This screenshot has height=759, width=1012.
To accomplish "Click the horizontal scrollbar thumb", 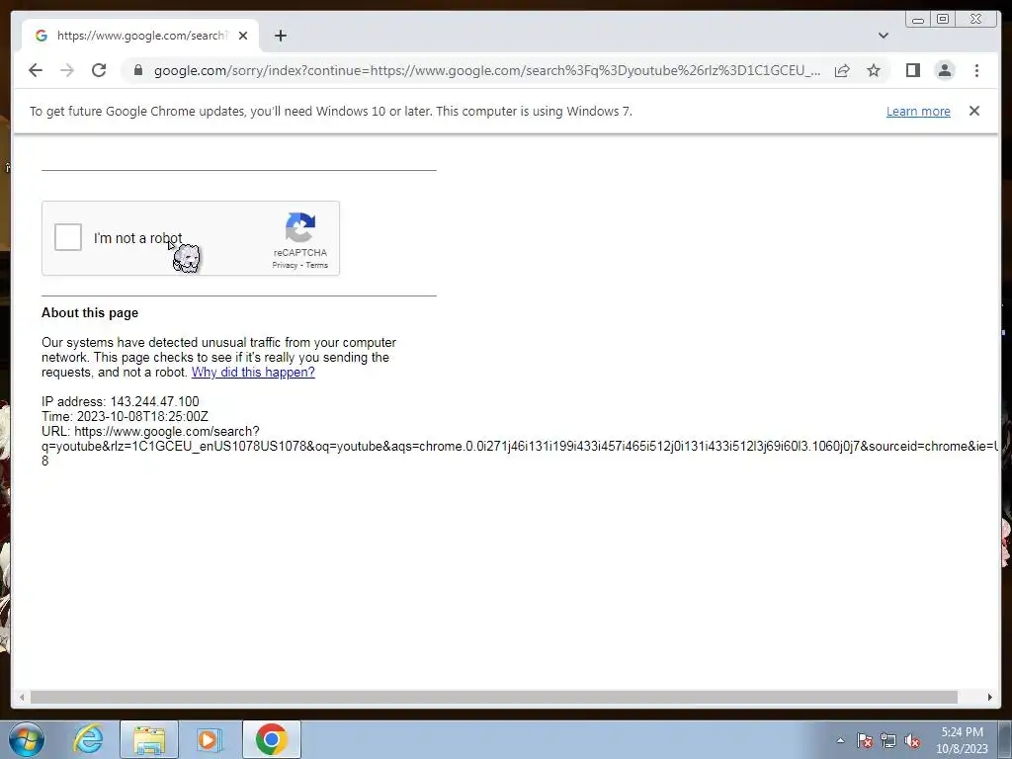I will pyautogui.click(x=494, y=697).
